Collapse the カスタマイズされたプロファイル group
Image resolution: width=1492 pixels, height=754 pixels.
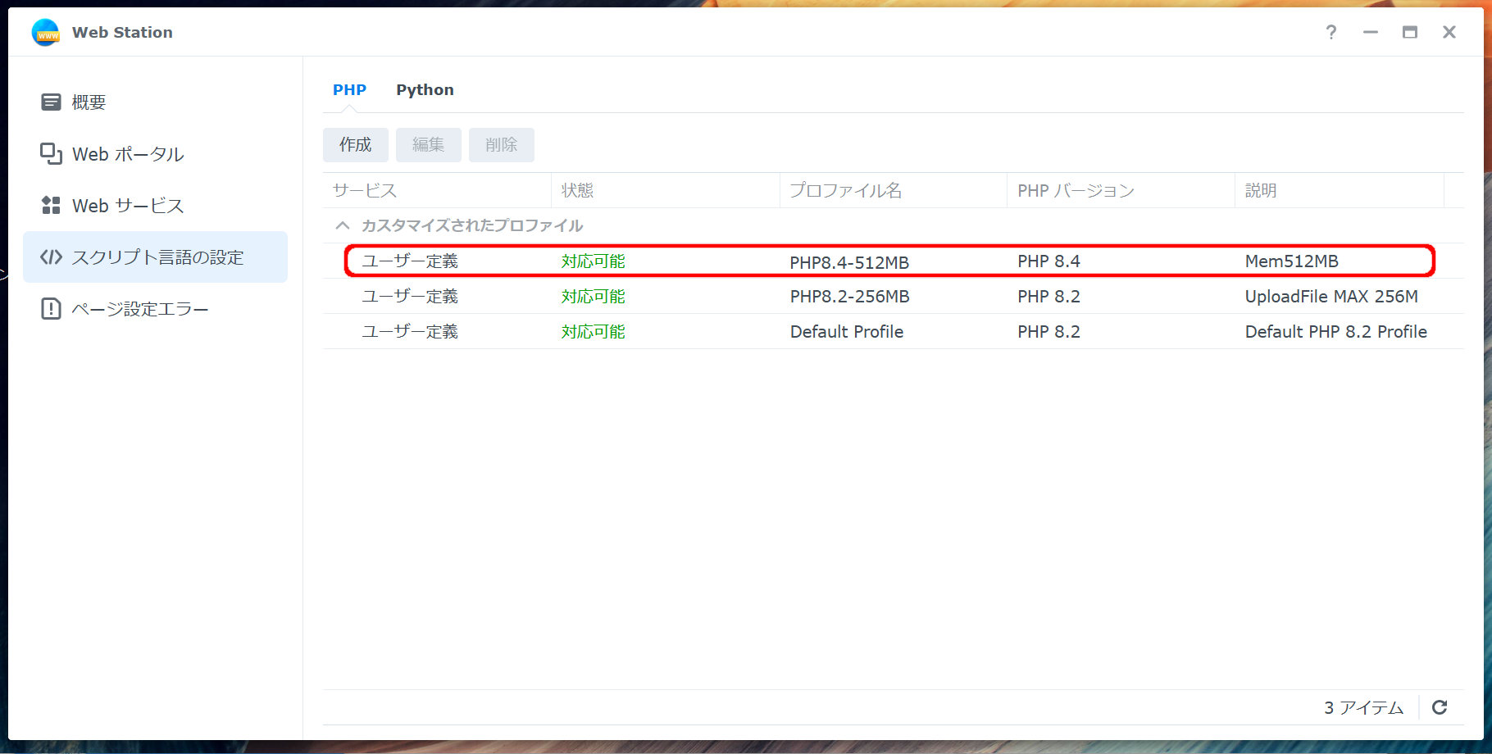click(343, 225)
